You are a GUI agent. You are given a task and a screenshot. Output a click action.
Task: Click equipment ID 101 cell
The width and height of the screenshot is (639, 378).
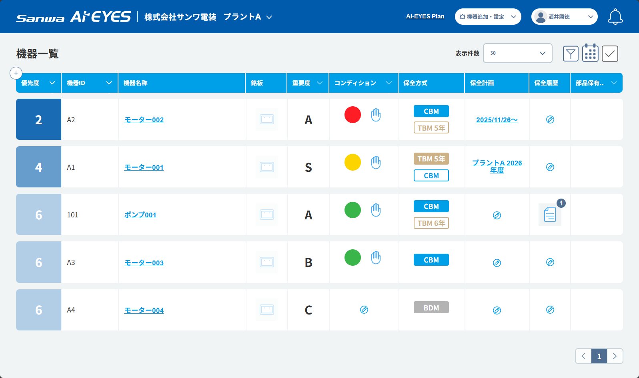click(90, 215)
